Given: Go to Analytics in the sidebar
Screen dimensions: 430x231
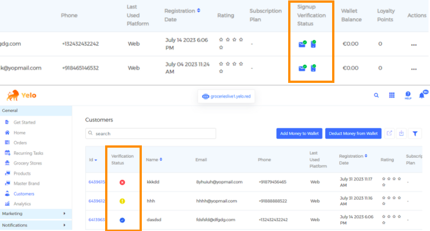Looking at the screenshot, I should (22, 204).
